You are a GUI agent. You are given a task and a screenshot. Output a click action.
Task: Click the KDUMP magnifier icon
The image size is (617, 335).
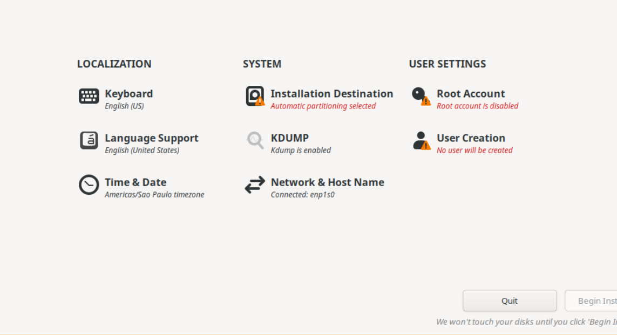click(x=255, y=140)
